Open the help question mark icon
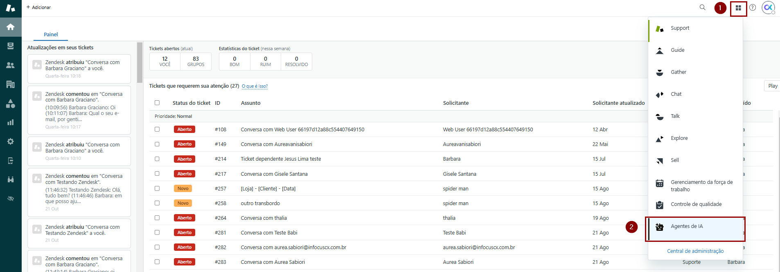Screen dimensions: 780x272 [753, 7]
